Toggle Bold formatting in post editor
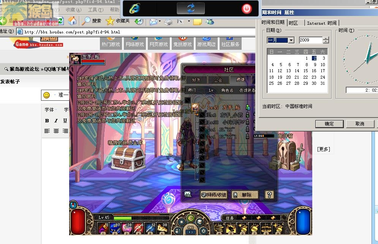Image resolution: width=378 pixels, height=244 pixels. point(47,120)
